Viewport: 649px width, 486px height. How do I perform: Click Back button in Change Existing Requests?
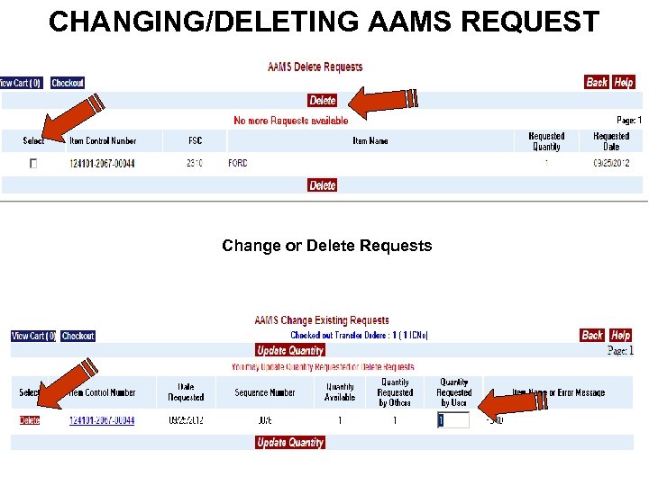coord(592,335)
